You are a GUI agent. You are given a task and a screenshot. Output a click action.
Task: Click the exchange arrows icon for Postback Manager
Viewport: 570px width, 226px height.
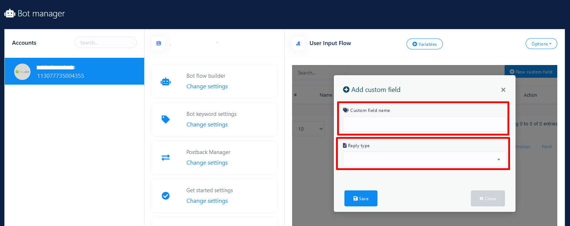166,158
